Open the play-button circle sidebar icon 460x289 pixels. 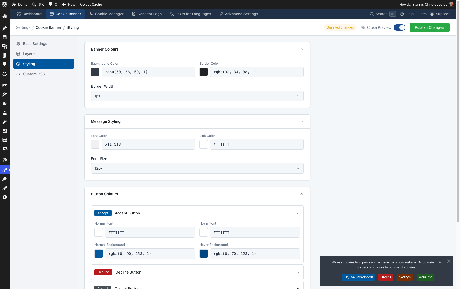(5, 197)
